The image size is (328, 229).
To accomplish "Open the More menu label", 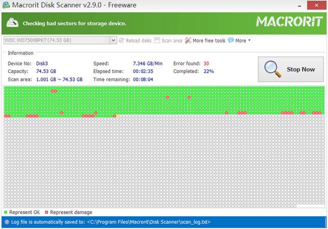I will [241, 41].
